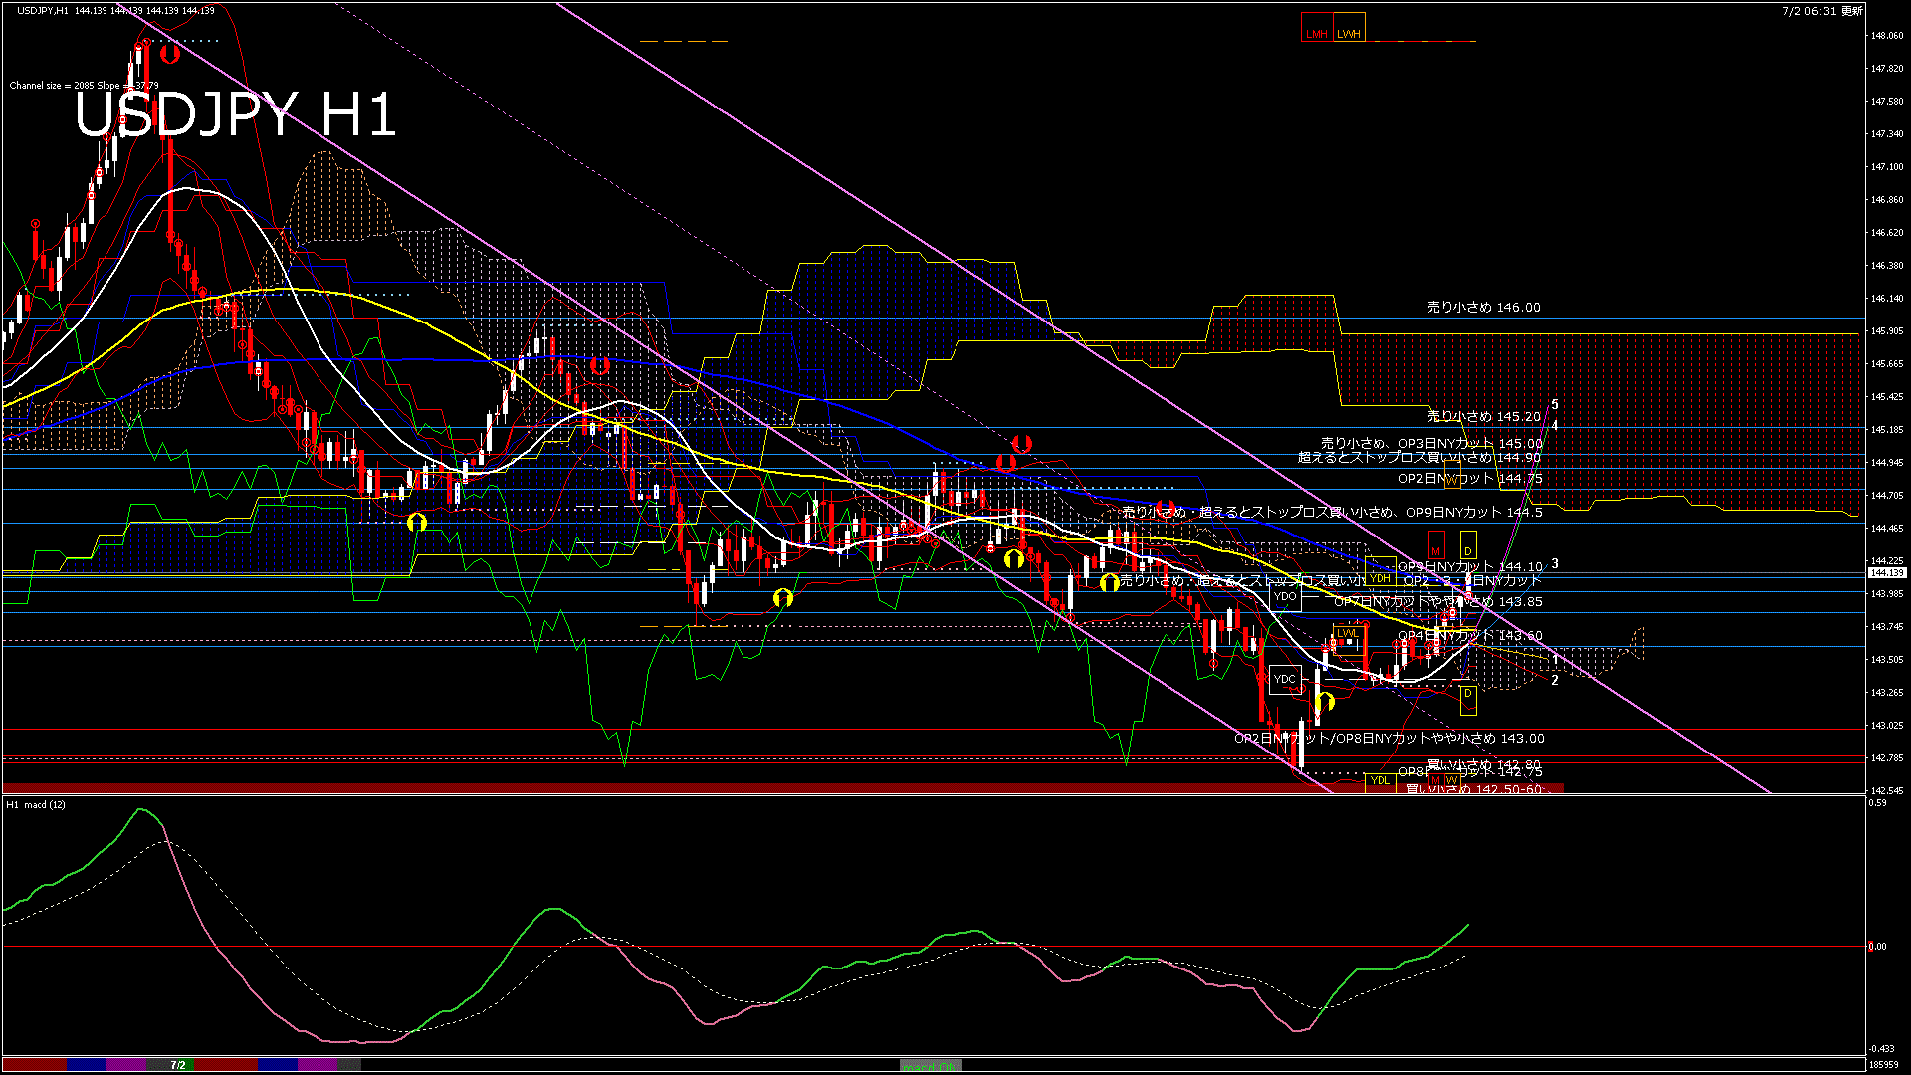Click 148.060 on the price scale

(1887, 36)
